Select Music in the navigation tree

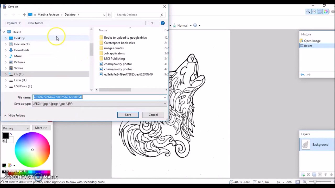[18, 56]
